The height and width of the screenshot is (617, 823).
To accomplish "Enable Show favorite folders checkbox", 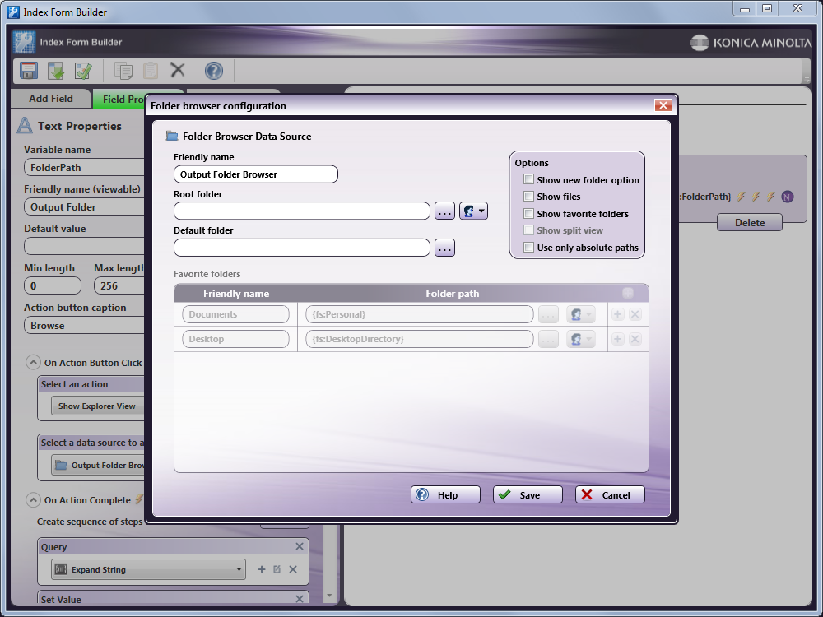I will [x=528, y=214].
